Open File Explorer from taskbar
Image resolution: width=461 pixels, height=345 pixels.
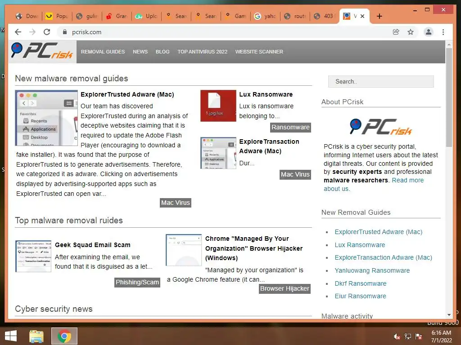coord(36,336)
